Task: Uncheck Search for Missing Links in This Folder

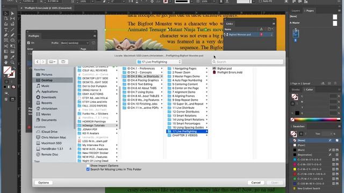Action: pos(88,169)
